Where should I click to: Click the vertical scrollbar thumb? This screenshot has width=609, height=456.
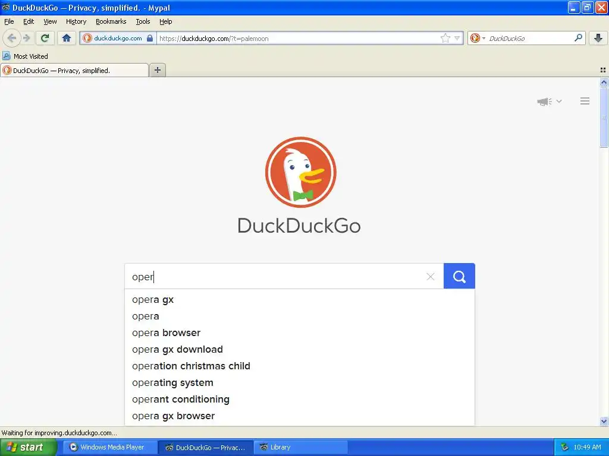pyautogui.click(x=604, y=117)
